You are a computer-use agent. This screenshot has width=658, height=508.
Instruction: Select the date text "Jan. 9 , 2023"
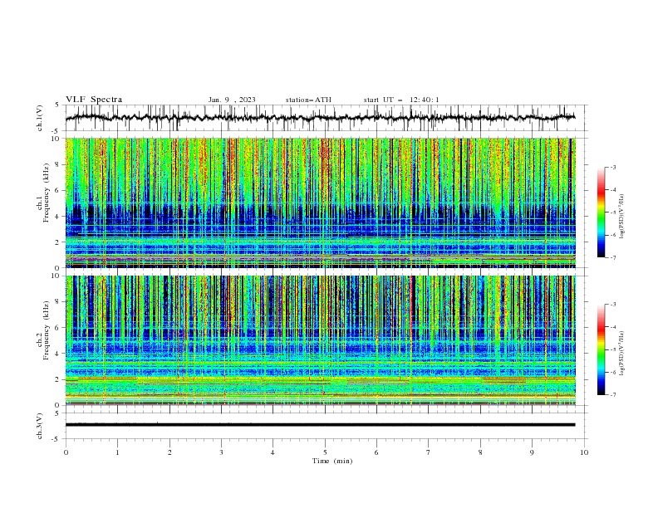click(232, 100)
